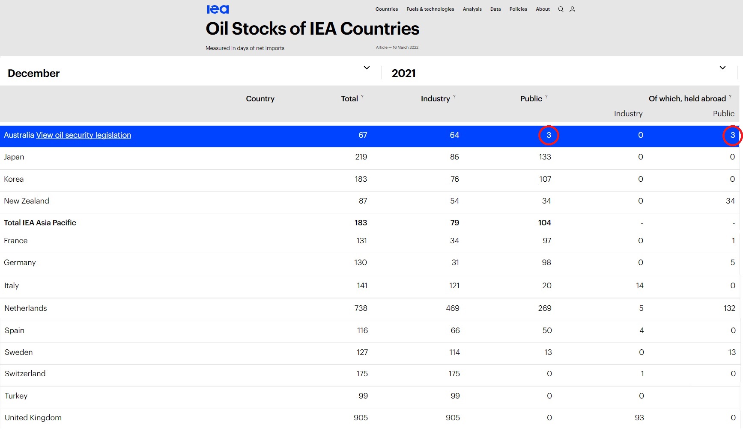743x431 pixels.
Task: Select the Australia row label
Action: coord(19,135)
